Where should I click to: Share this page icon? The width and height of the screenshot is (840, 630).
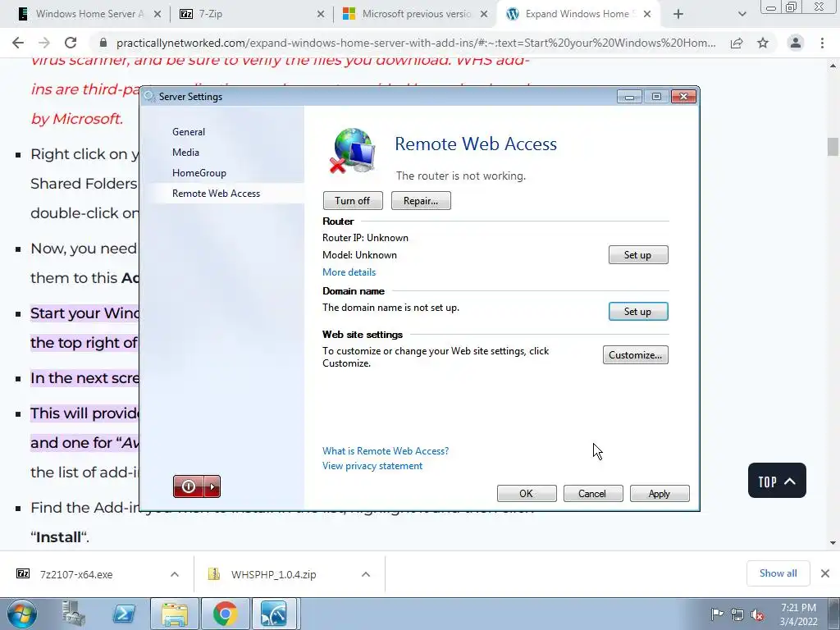click(x=737, y=43)
